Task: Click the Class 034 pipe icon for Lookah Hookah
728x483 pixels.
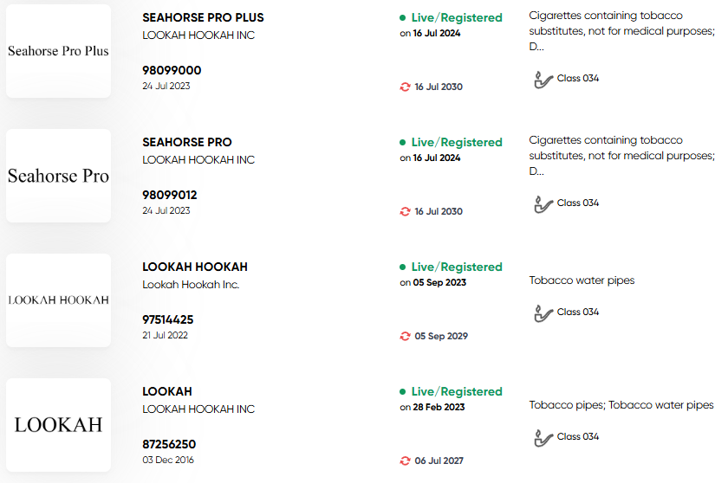Action: click(x=543, y=312)
